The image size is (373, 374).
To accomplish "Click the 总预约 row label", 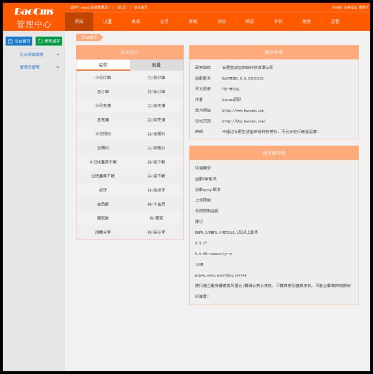I will coord(103,148).
